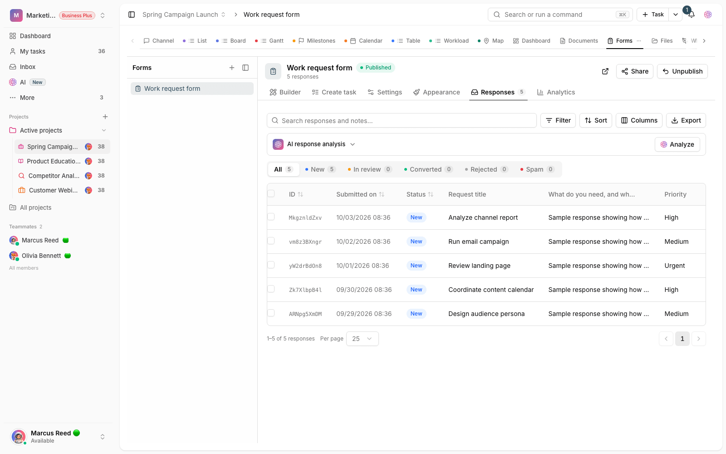Check the Coordinate content calendar row
The image size is (726, 454).
271,289
